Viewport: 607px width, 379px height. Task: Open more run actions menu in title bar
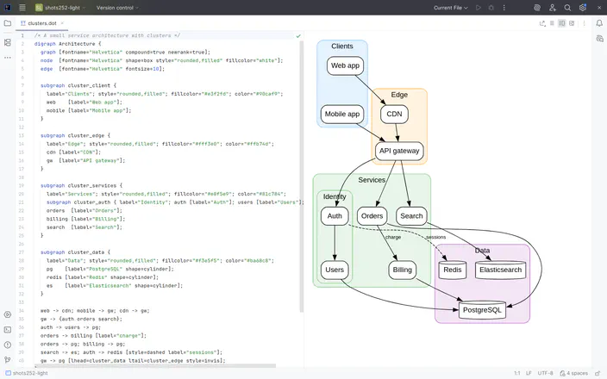[x=504, y=8]
